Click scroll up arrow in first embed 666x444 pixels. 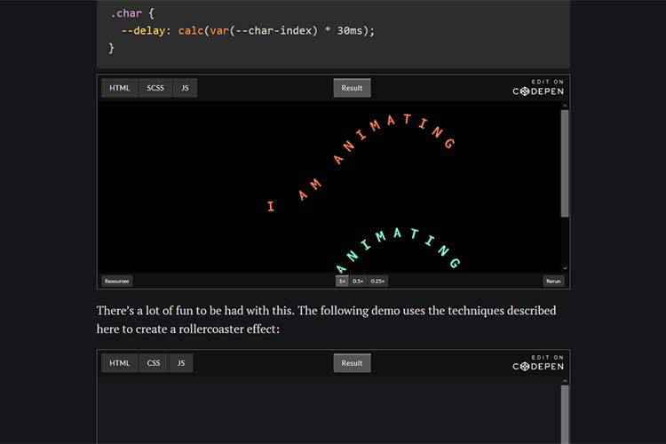pyautogui.click(x=565, y=105)
